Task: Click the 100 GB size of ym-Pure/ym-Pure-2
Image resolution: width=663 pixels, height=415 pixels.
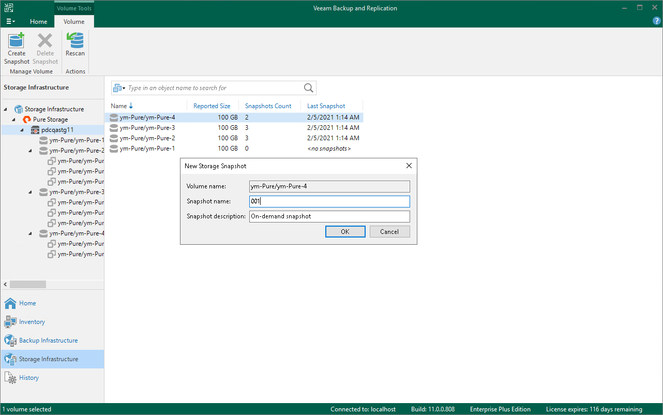Action: [x=228, y=138]
